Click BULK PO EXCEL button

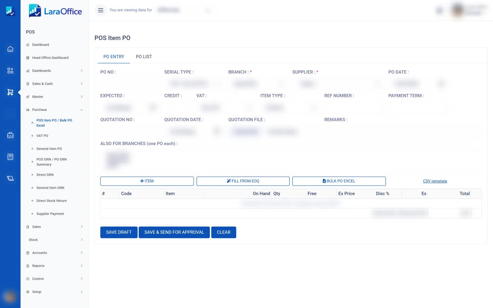click(x=339, y=181)
